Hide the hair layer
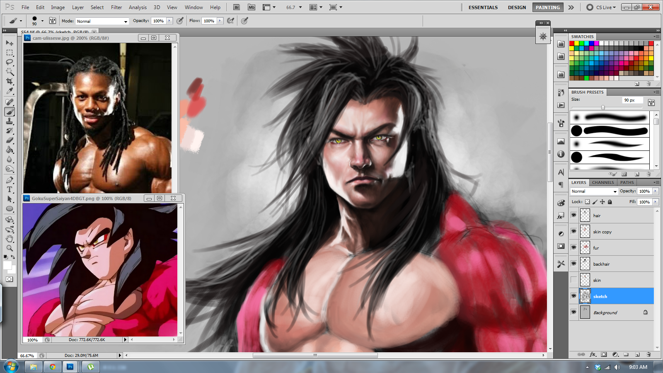Viewport: 663px width, 373px height. coord(573,215)
